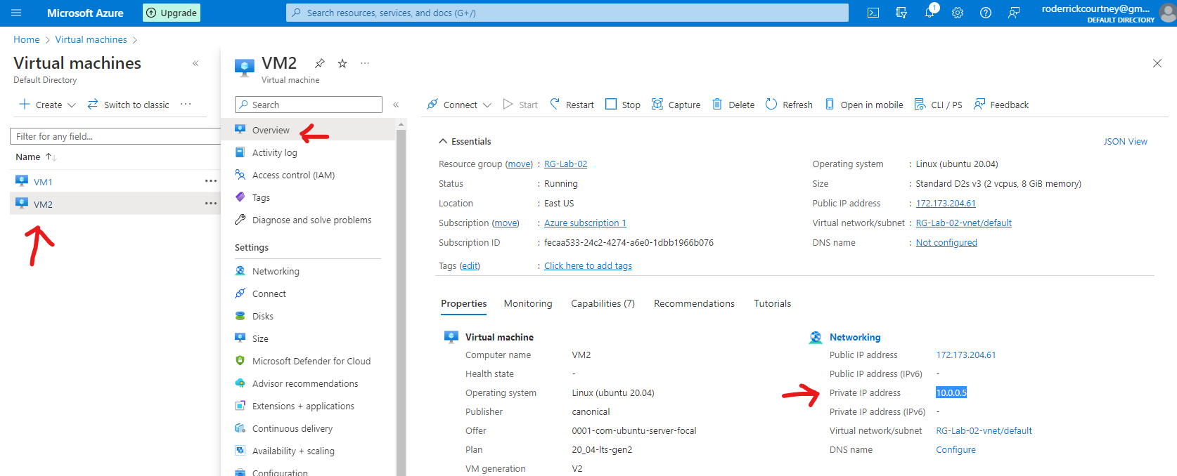Sort list by Name column
1177x476 pixels.
[36, 157]
